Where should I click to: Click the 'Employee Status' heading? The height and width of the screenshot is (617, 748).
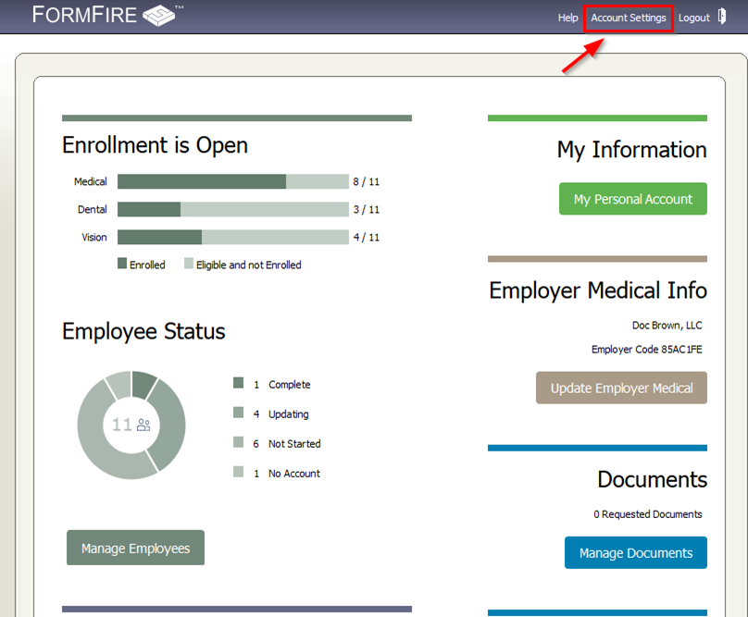pyautogui.click(x=143, y=331)
